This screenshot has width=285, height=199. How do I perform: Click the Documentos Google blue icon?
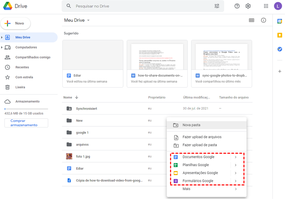(176, 157)
